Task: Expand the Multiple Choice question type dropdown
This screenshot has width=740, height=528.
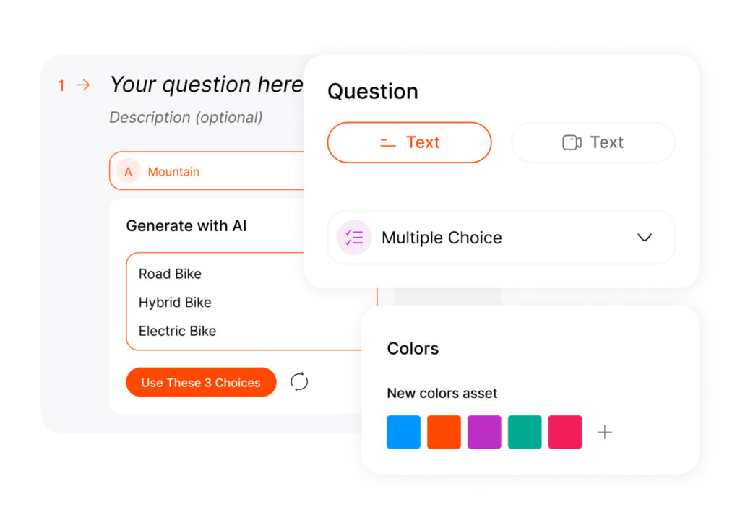Action: point(644,237)
